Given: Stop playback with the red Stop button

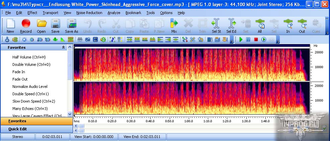Looking at the screenshot, I should pos(256,39).
